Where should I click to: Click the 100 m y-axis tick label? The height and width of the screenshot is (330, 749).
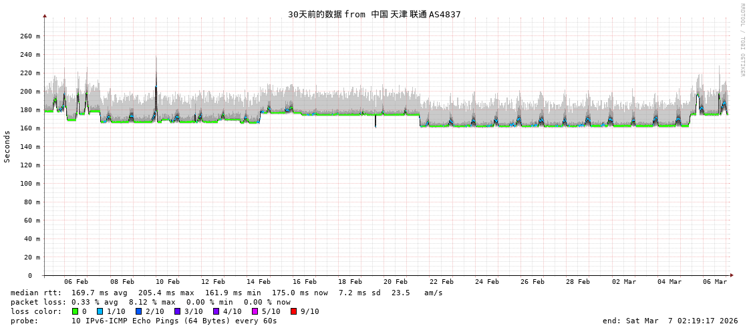[29, 183]
